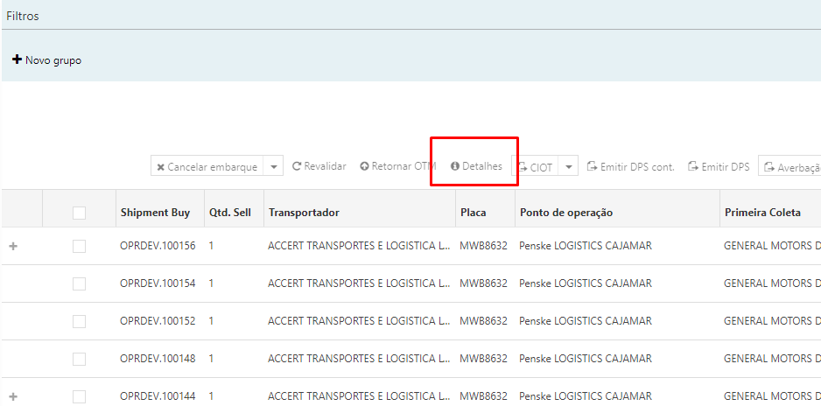
Task: Open the CIOT dropdown arrow
Action: (x=568, y=166)
